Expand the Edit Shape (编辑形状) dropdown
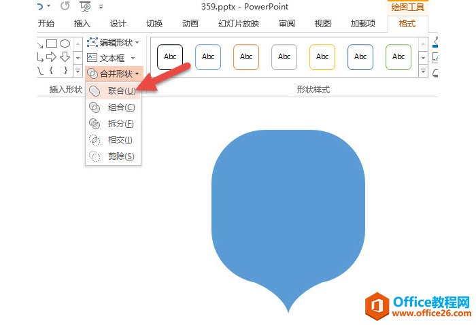476x325 pixels. point(114,42)
